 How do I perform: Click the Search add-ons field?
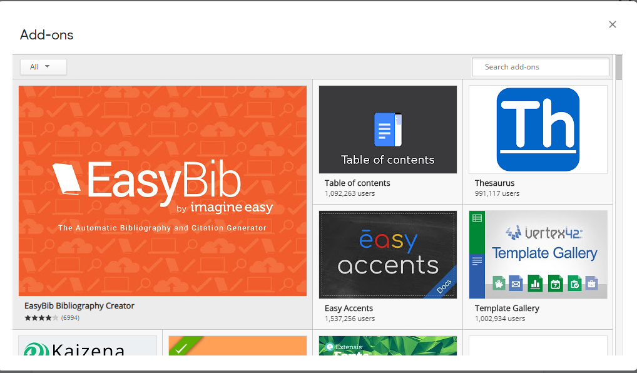click(x=540, y=66)
